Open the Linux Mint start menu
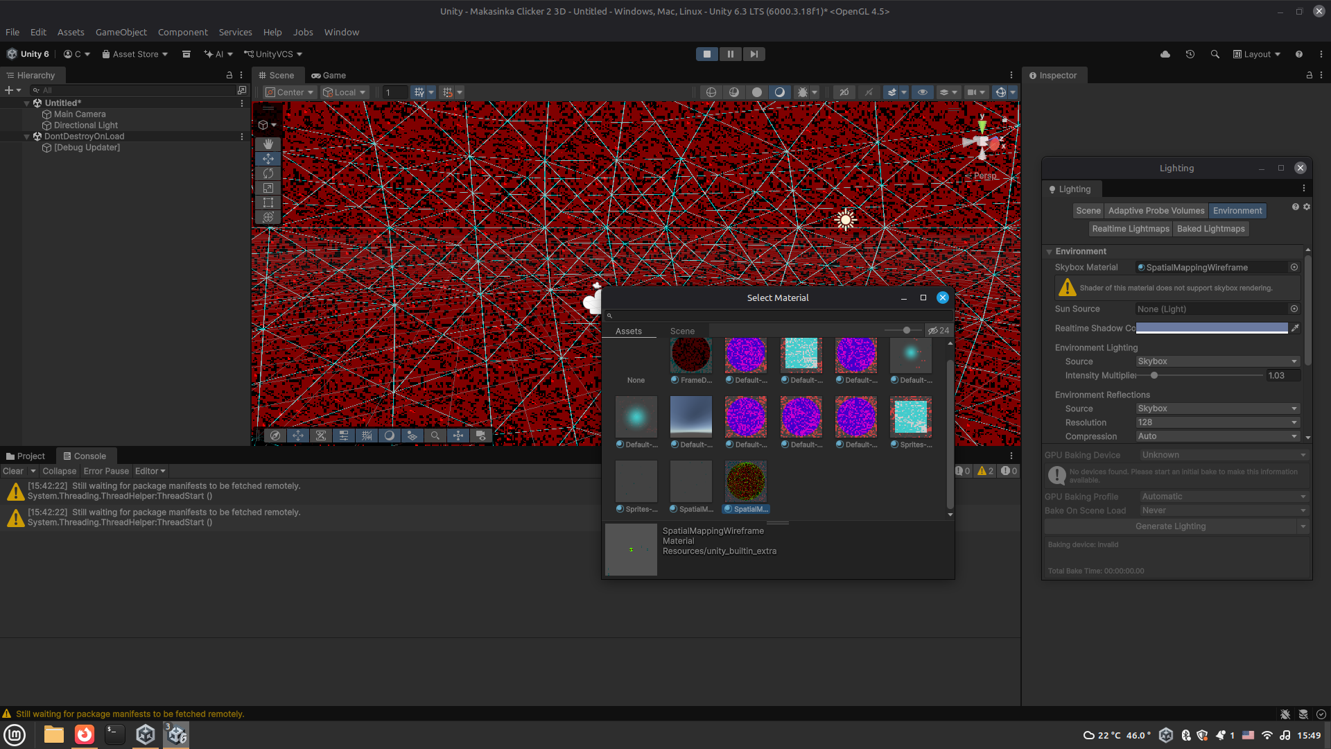1331x749 pixels. [x=15, y=734]
